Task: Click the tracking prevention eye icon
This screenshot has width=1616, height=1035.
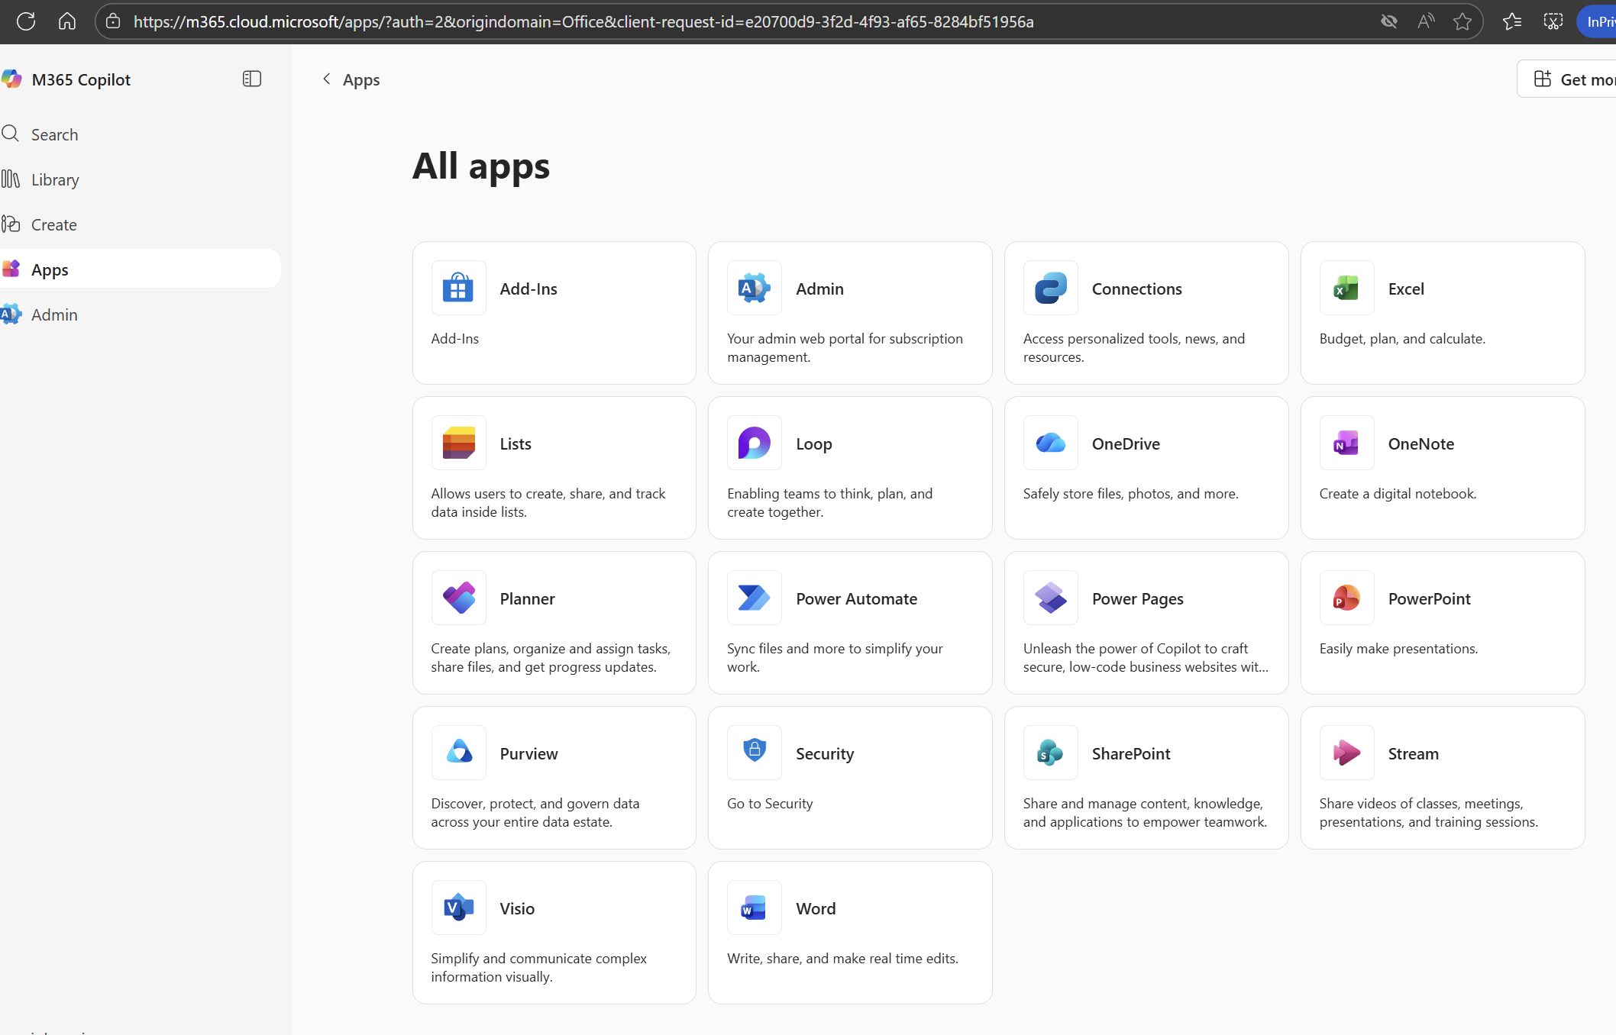Action: coord(1389,21)
